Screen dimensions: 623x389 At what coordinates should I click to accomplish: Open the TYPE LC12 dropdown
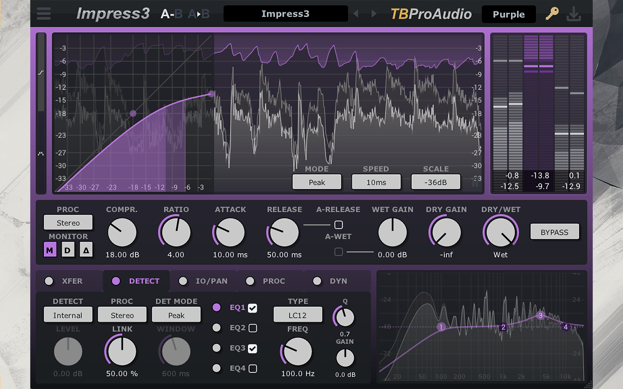coord(297,315)
